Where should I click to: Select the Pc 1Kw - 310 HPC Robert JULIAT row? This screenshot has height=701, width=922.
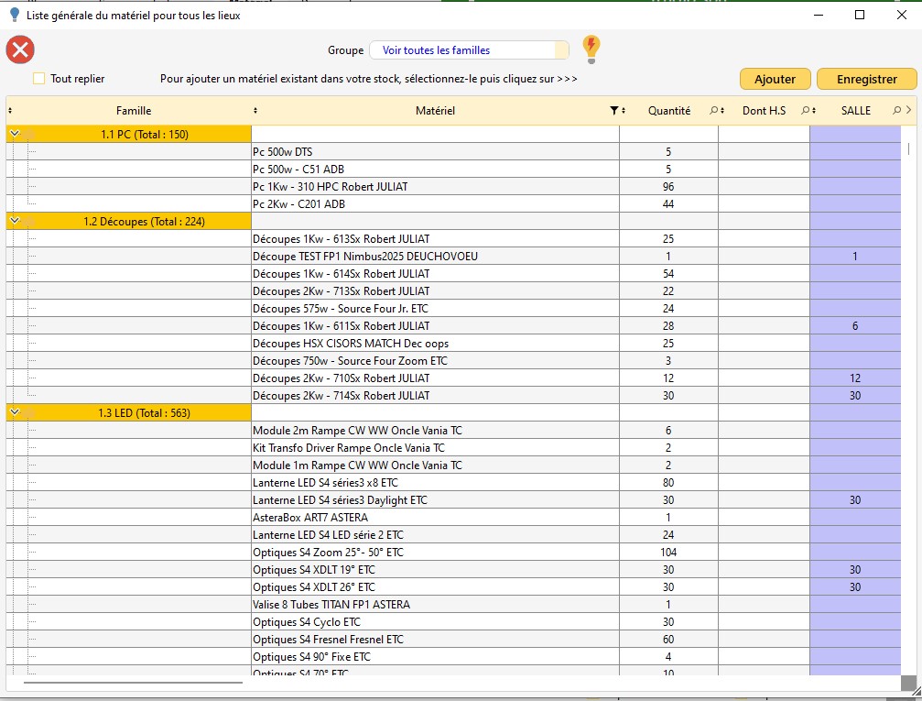(435, 186)
